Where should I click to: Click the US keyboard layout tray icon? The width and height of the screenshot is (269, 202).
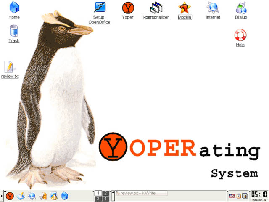coord(232,196)
